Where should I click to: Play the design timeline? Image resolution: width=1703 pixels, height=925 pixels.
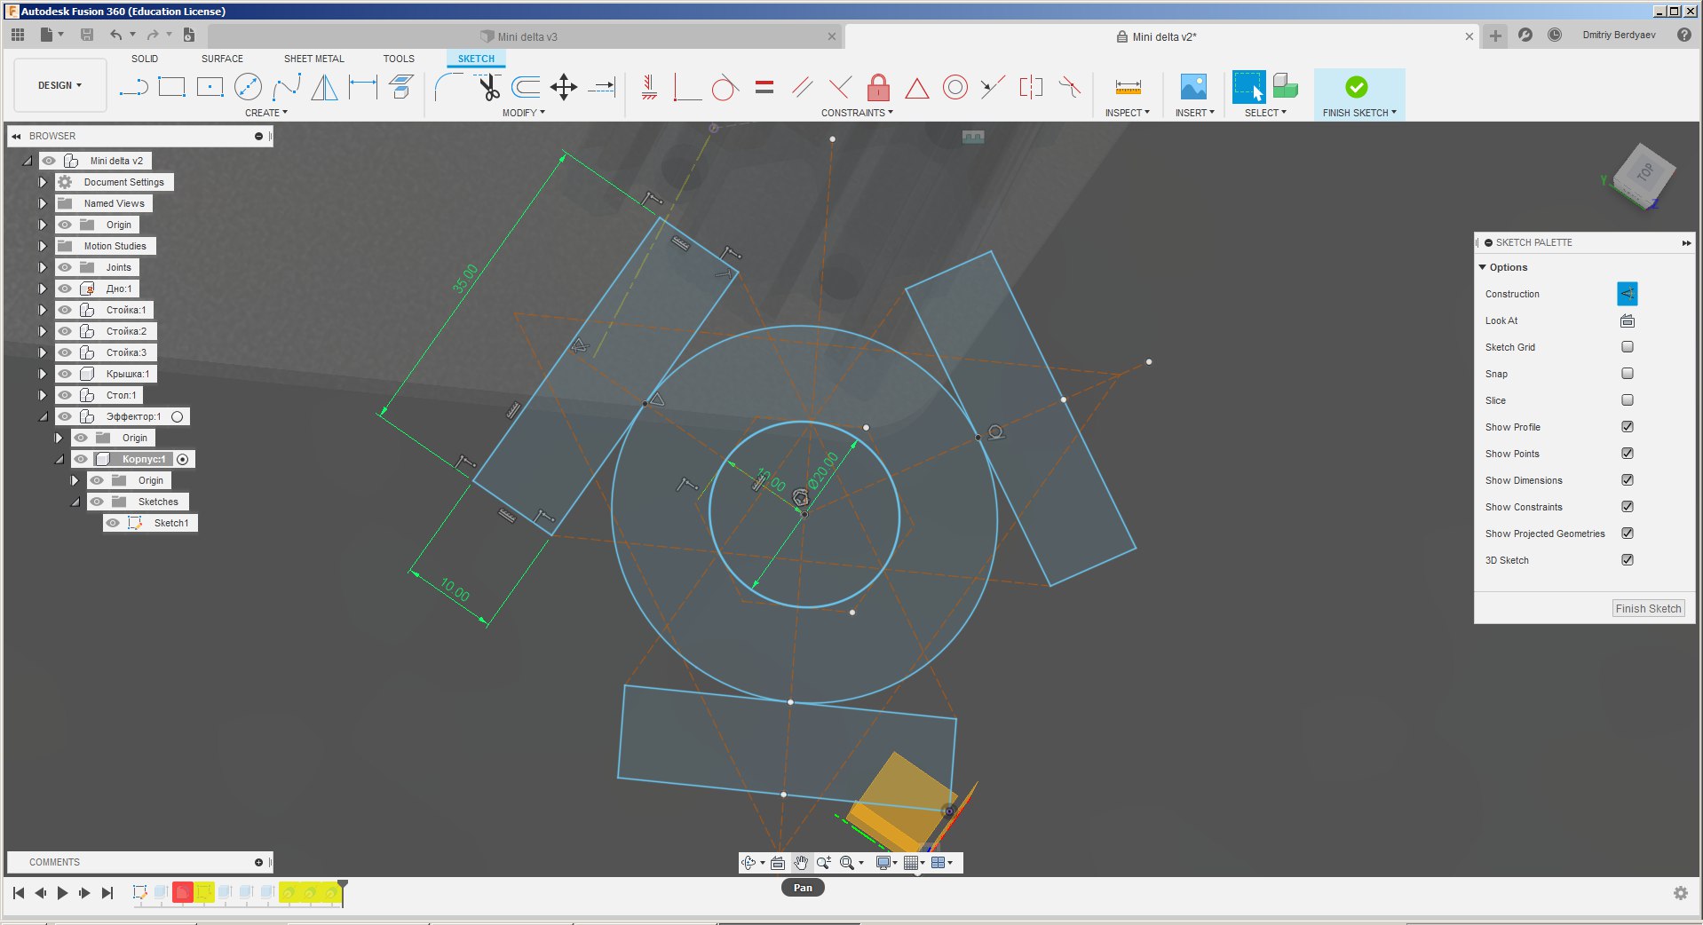pyautogui.click(x=62, y=893)
